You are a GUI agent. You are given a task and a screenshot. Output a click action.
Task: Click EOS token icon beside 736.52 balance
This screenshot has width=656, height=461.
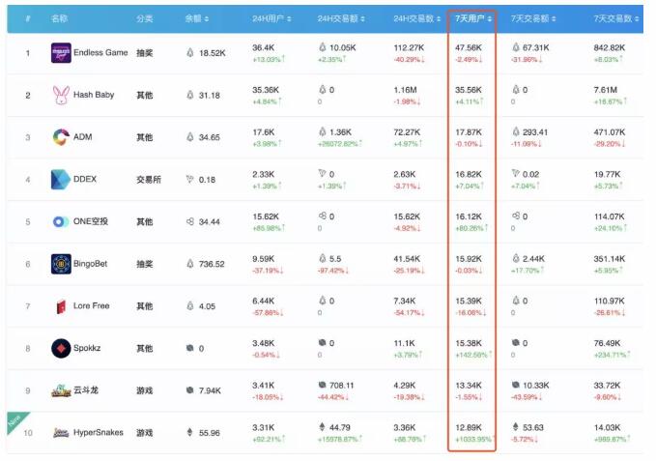190,264
